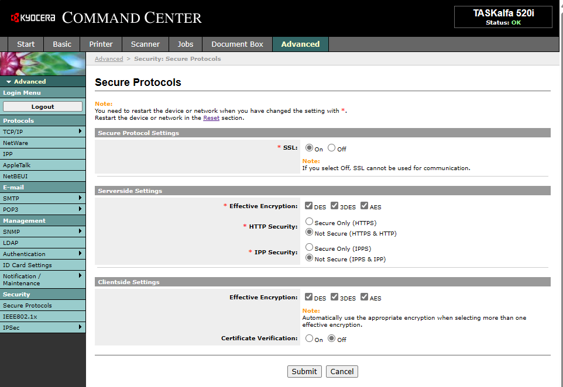Screen dimensions: 563x387
Task: Open the Document Box tab
Action: pos(237,44)
